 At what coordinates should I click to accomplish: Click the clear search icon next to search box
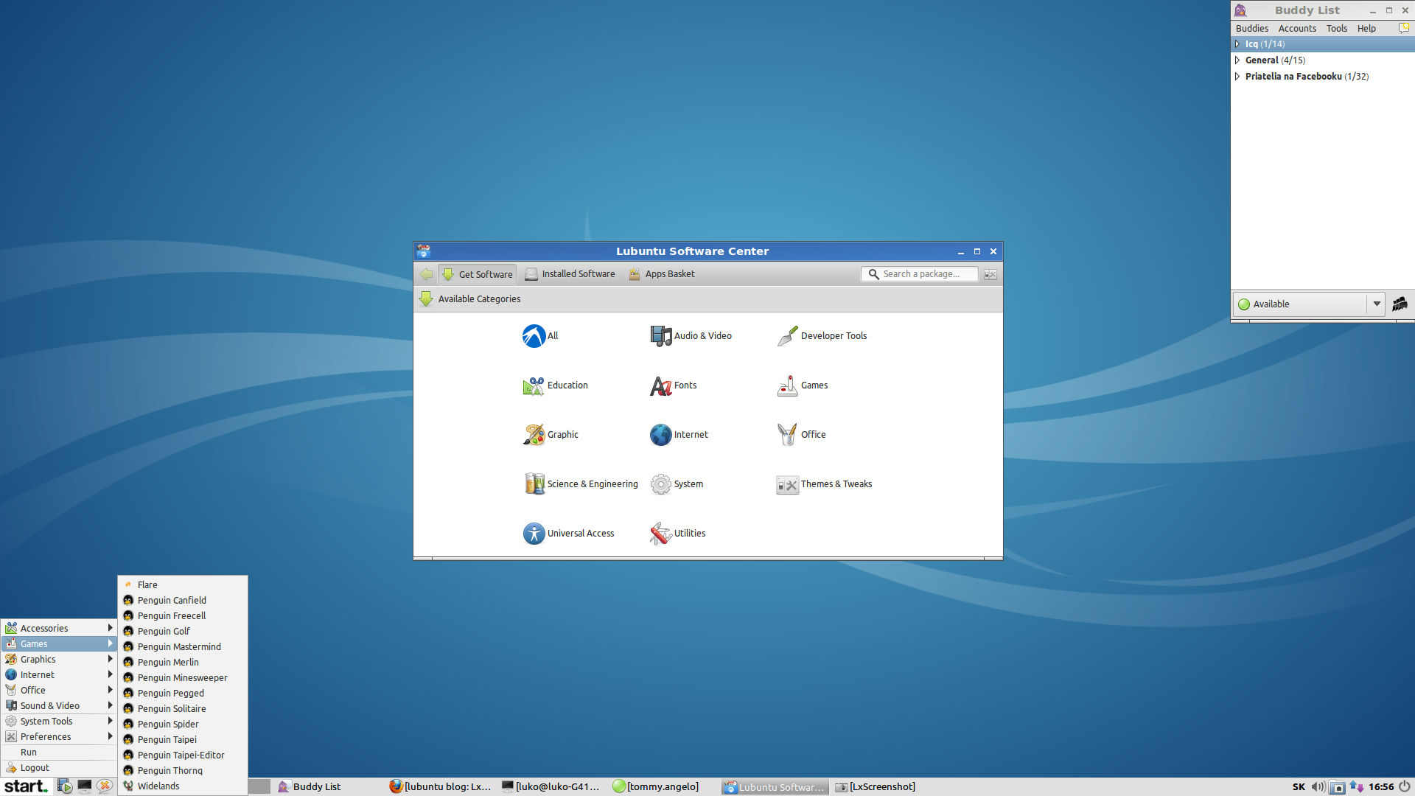point(990,274)
